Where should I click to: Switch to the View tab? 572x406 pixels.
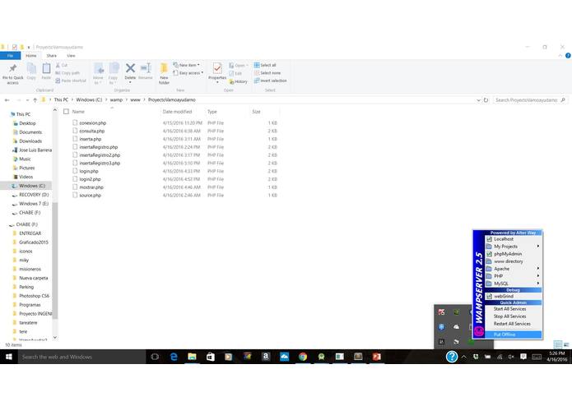point(71,56)
